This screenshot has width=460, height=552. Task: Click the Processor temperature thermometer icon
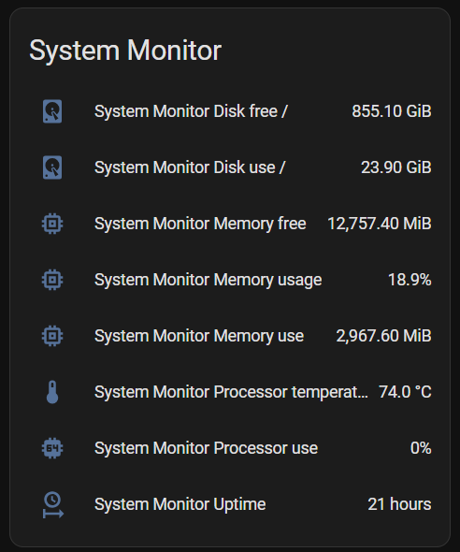point(52,392)
